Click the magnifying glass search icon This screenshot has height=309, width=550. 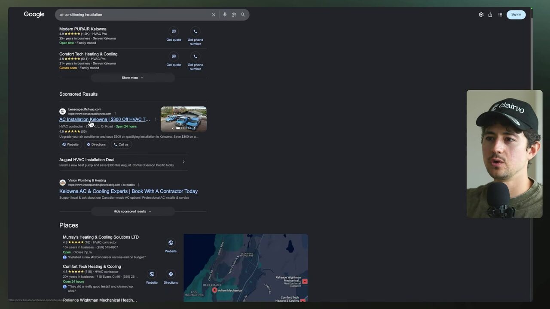[243, 15]
